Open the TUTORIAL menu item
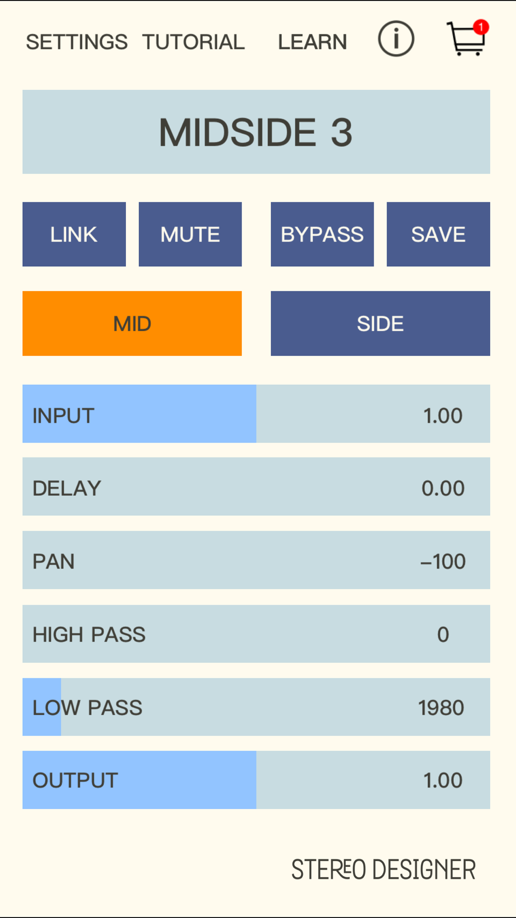The image size is (516, 918). click(193, 42)
